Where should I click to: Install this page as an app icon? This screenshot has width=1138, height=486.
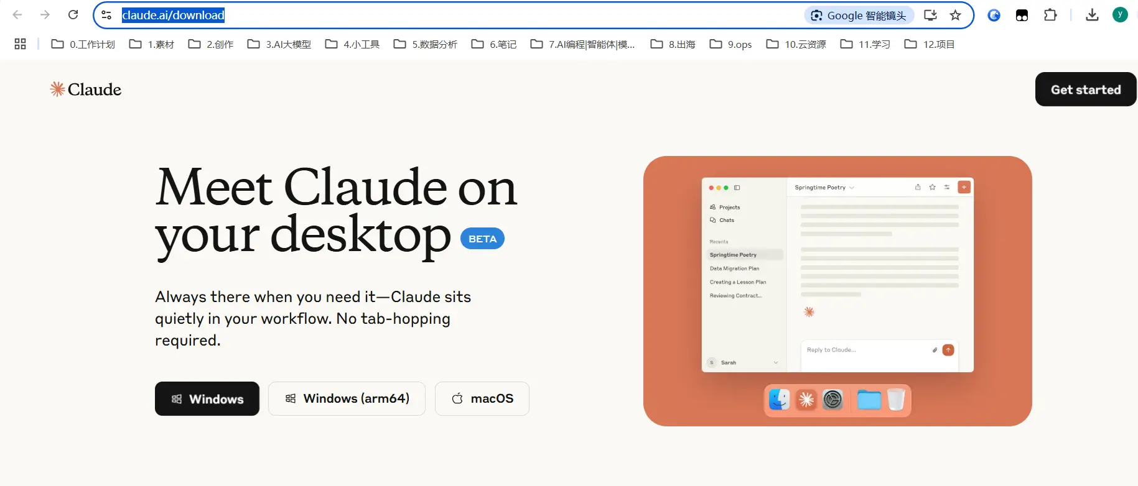click(x=930, y=16)
